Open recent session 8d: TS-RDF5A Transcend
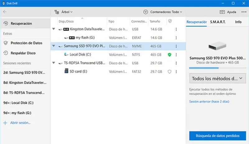 pyautogui.click(x=24, y=93)
